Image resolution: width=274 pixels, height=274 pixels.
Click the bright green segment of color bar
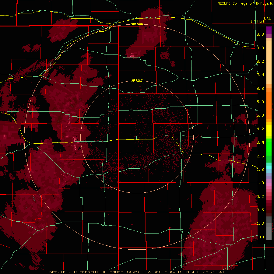tap(269, 147)
